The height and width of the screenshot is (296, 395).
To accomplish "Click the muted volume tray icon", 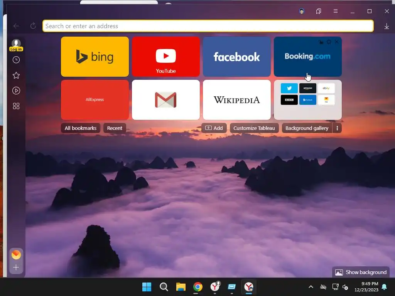I will pyautogui.click(x=345, y=287).
